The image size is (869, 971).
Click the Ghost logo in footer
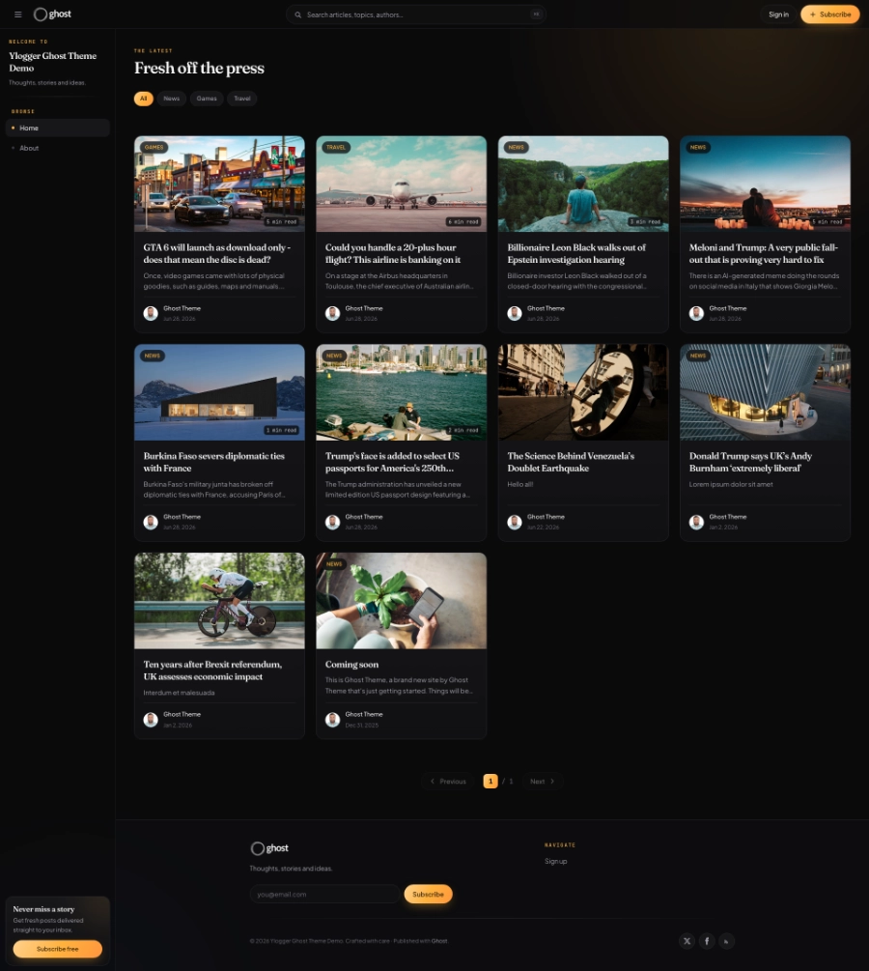(269, 847)
